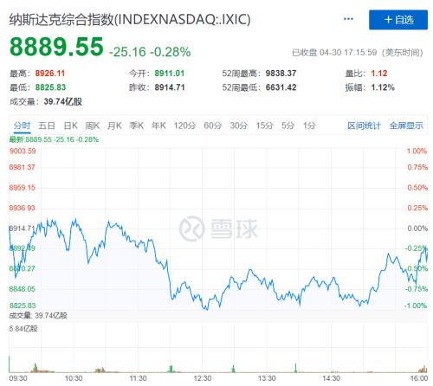The width and height of the screenshot is (433, 386).
Task: Click the 16:00 time axis label
Action: (418, 378)
